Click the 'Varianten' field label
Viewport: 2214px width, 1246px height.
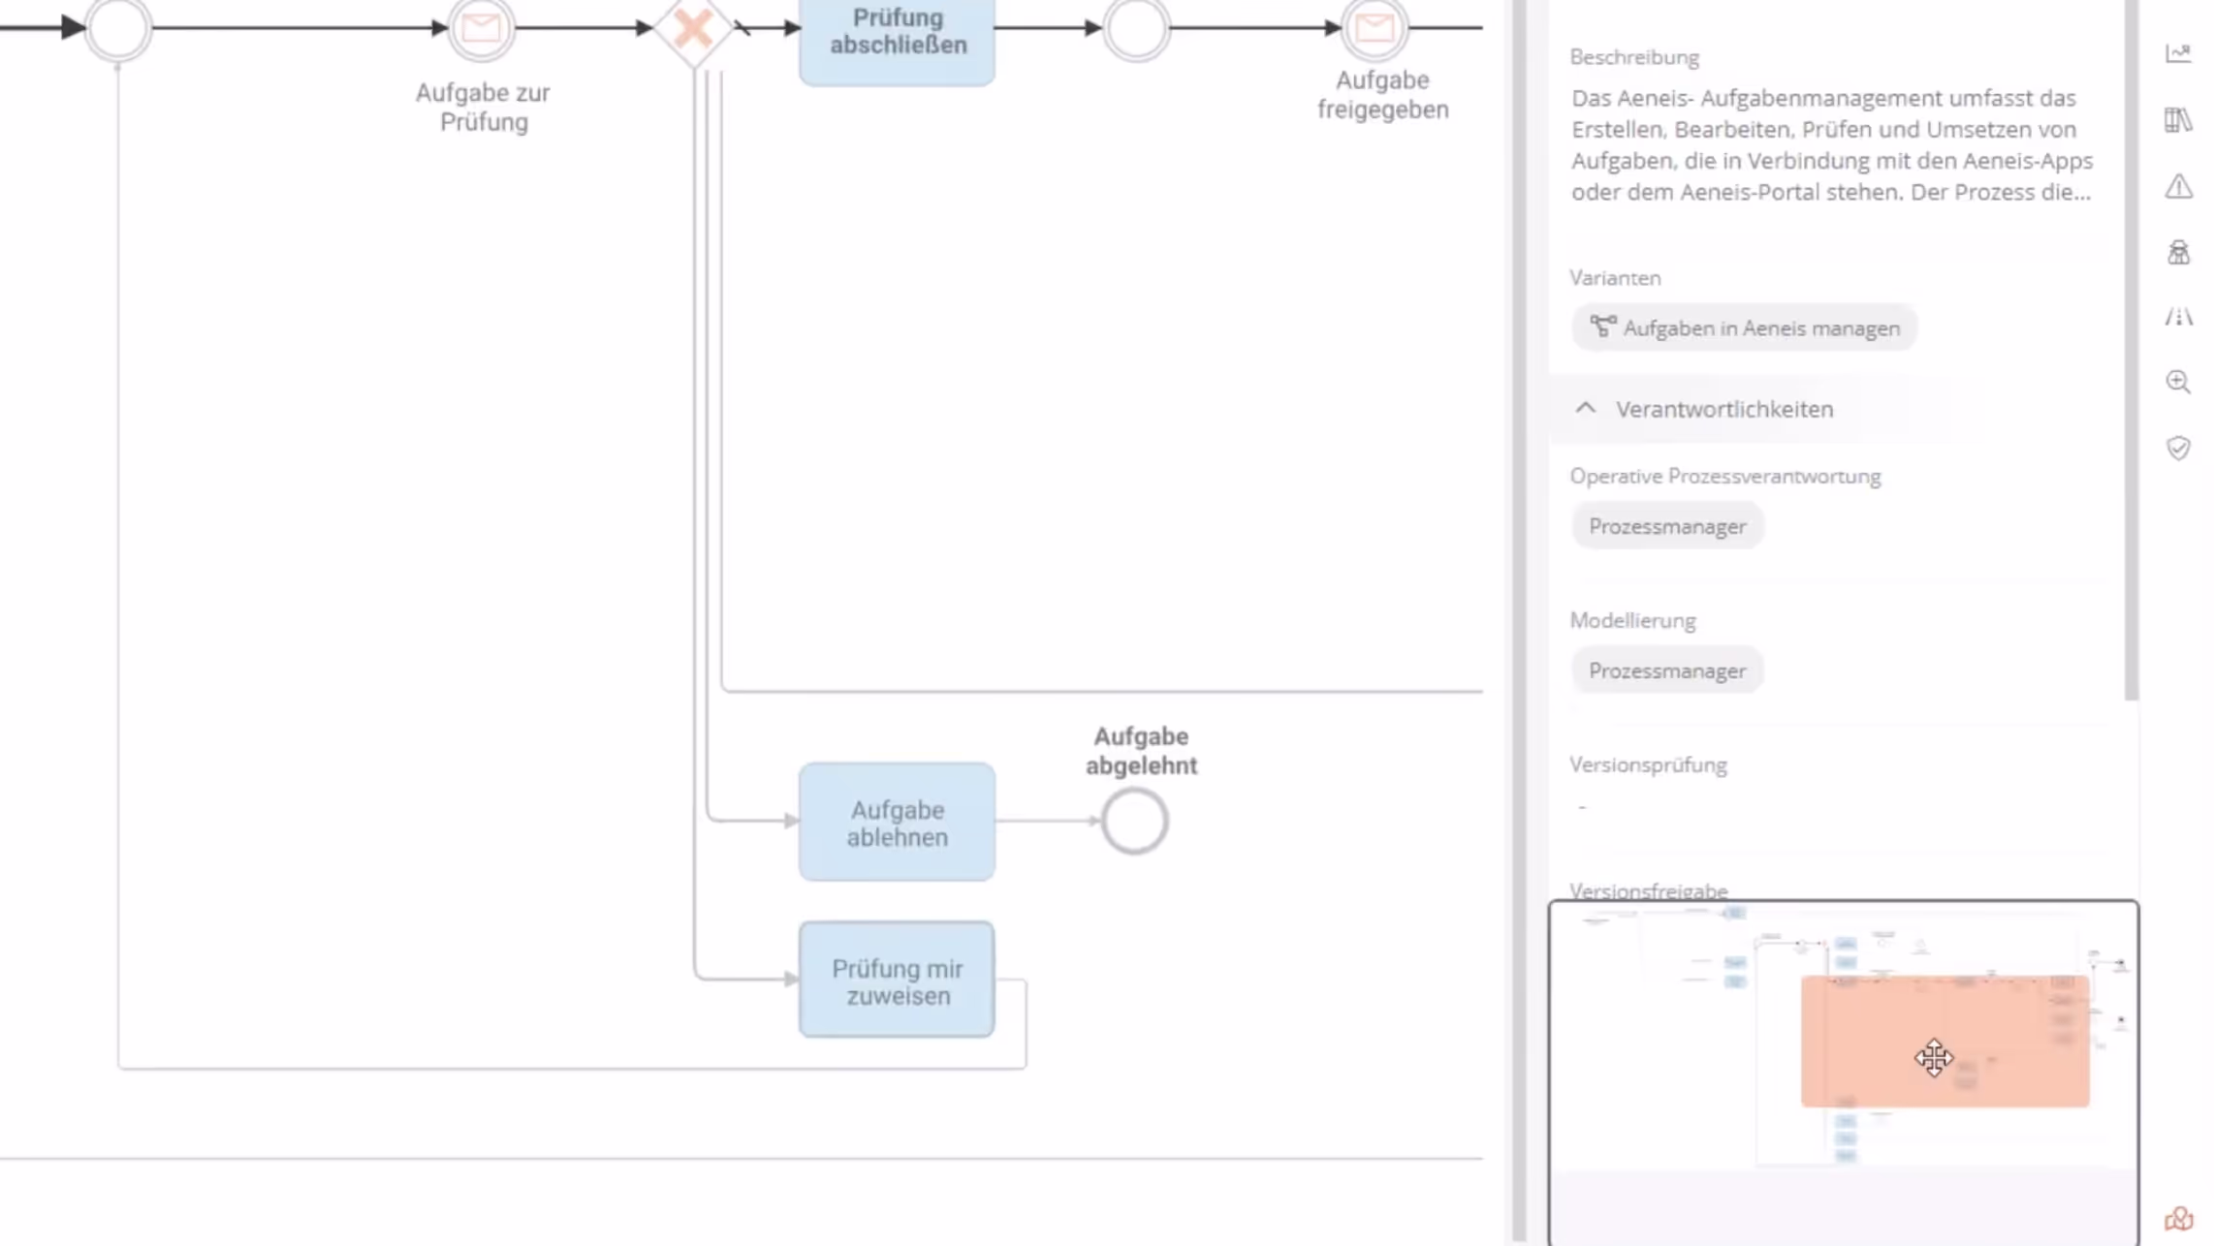point(1615,278)
